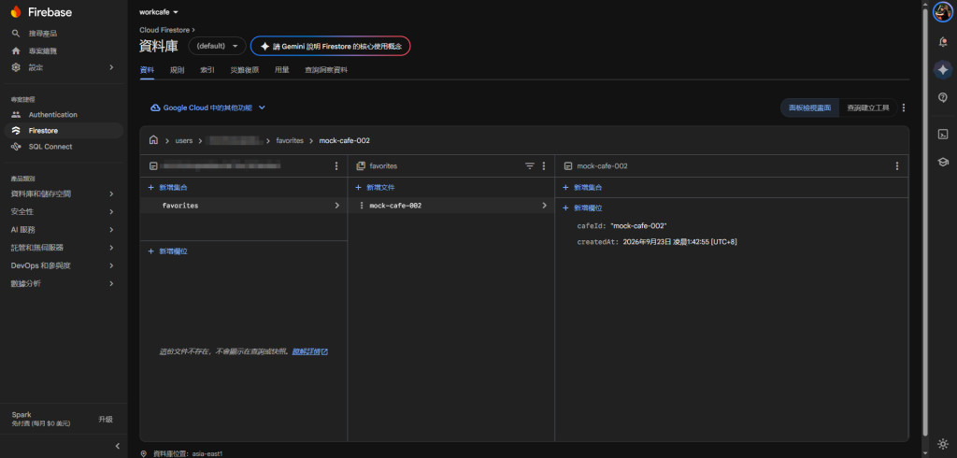Open SQL Connect in the sidebar
This screenshot has height=458, width=957.
coord(64,147)
